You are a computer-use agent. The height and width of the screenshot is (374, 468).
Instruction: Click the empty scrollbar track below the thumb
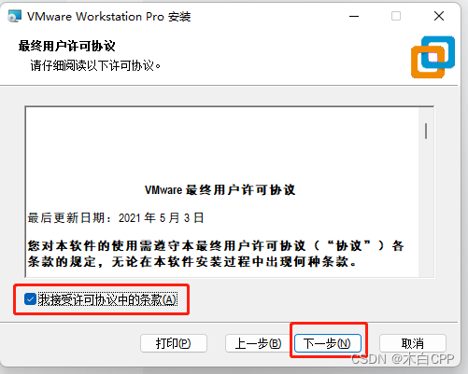tap(426, 208)
